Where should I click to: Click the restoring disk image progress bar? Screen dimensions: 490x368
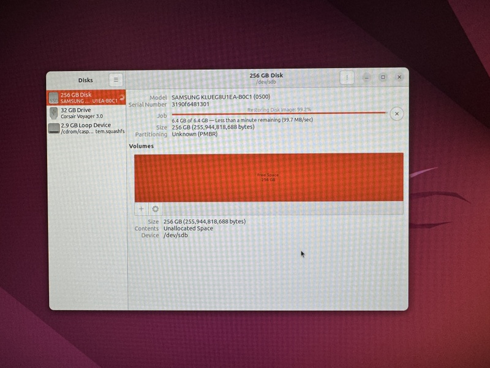tap(279, 113)
